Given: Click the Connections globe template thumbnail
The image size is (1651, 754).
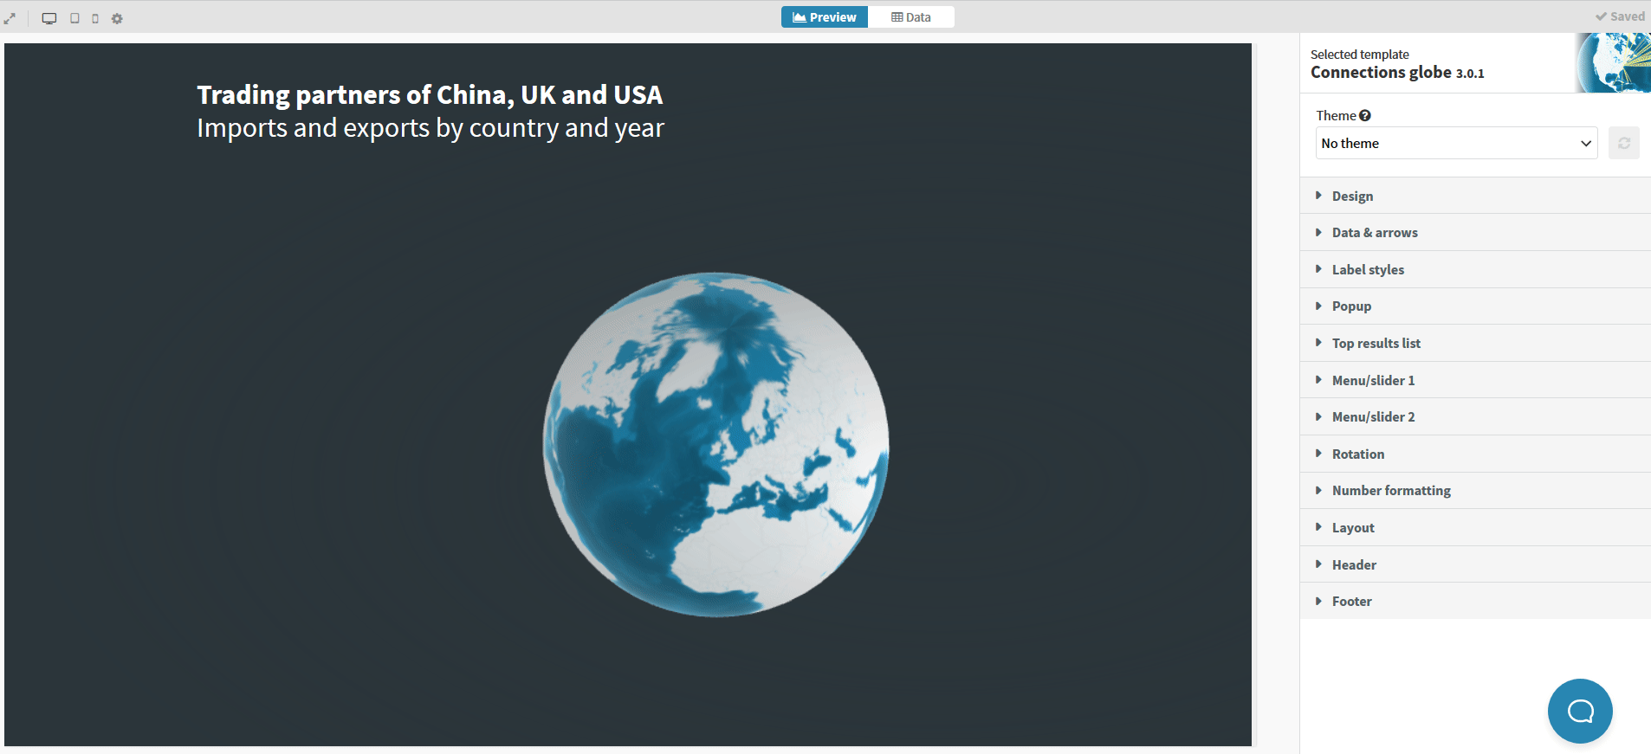Looking at the screenshot, I should [1613, 63].
